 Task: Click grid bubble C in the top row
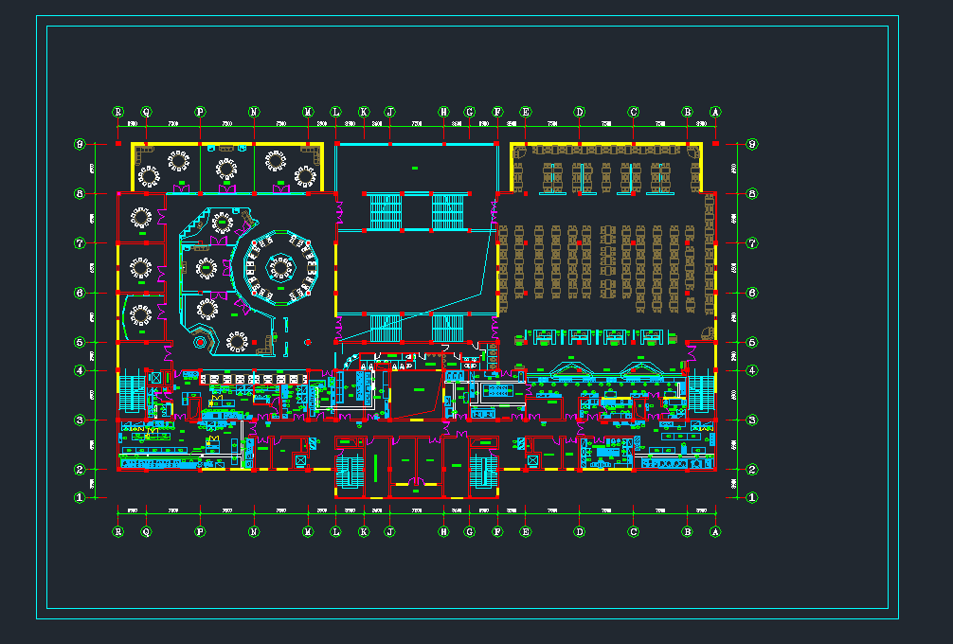[x=634, y=112]
